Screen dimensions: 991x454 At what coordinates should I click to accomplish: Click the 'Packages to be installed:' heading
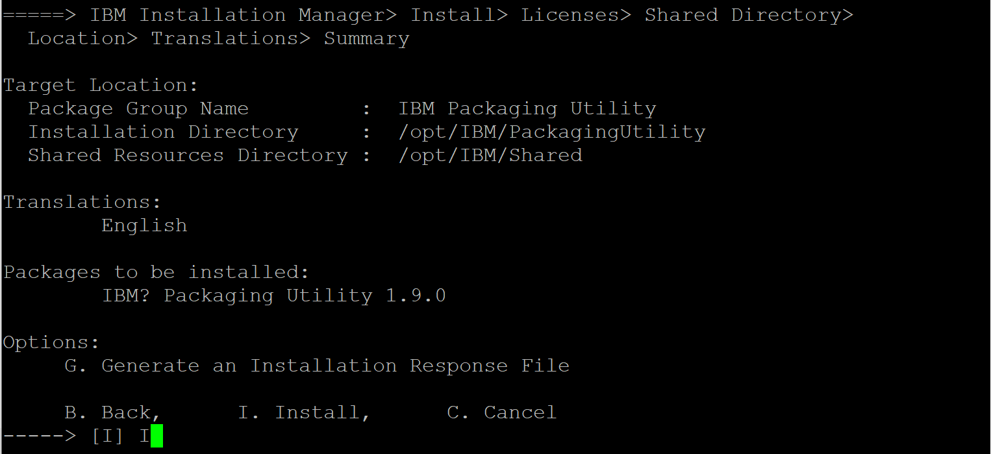157,273
